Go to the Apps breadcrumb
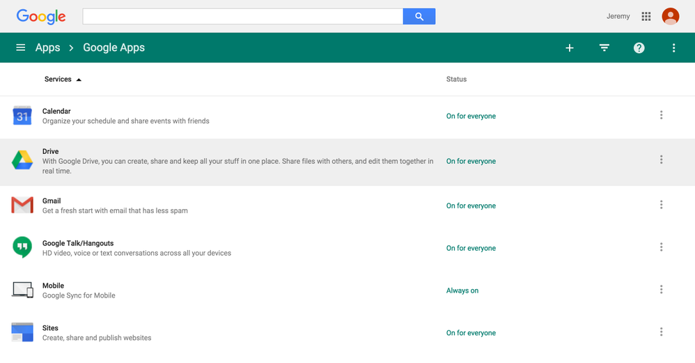Viewport: 695px width, 363px height. 47,47
